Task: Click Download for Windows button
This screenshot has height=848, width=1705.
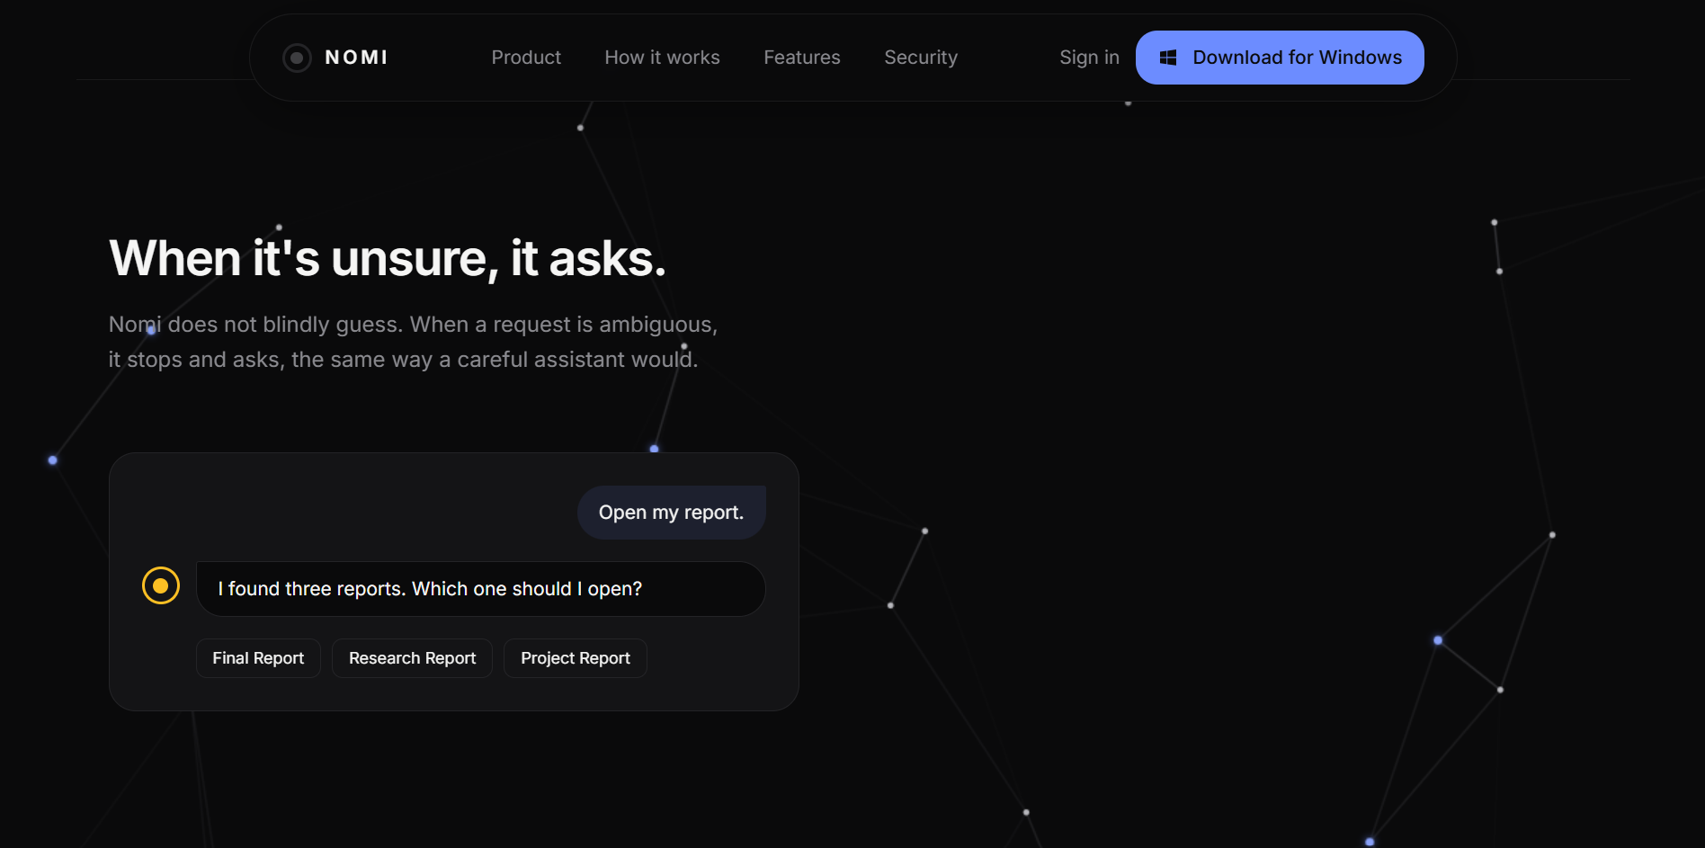Action: (x=1280, y=58)
